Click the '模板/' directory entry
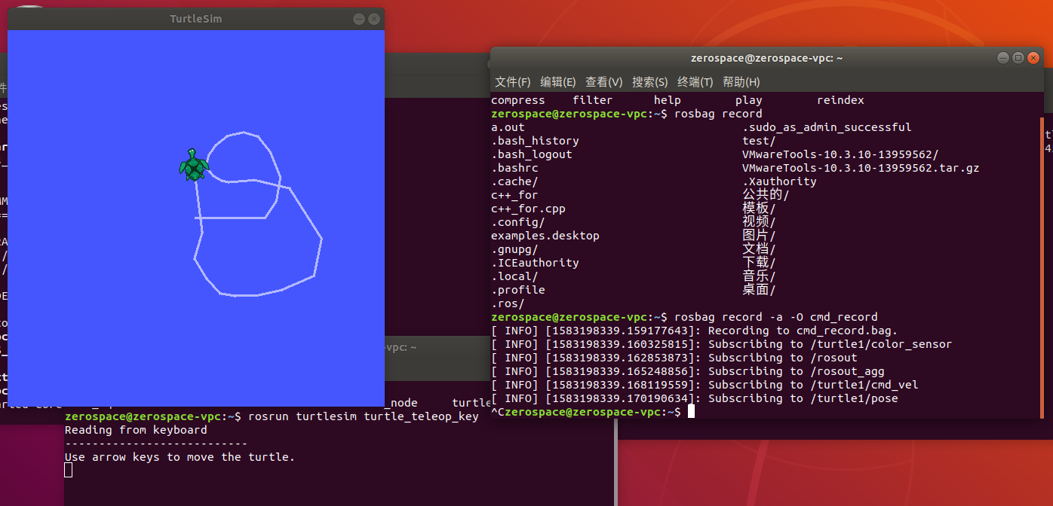Image resolution: width=1053 pixels, height=506 pixels. (759, 209)
